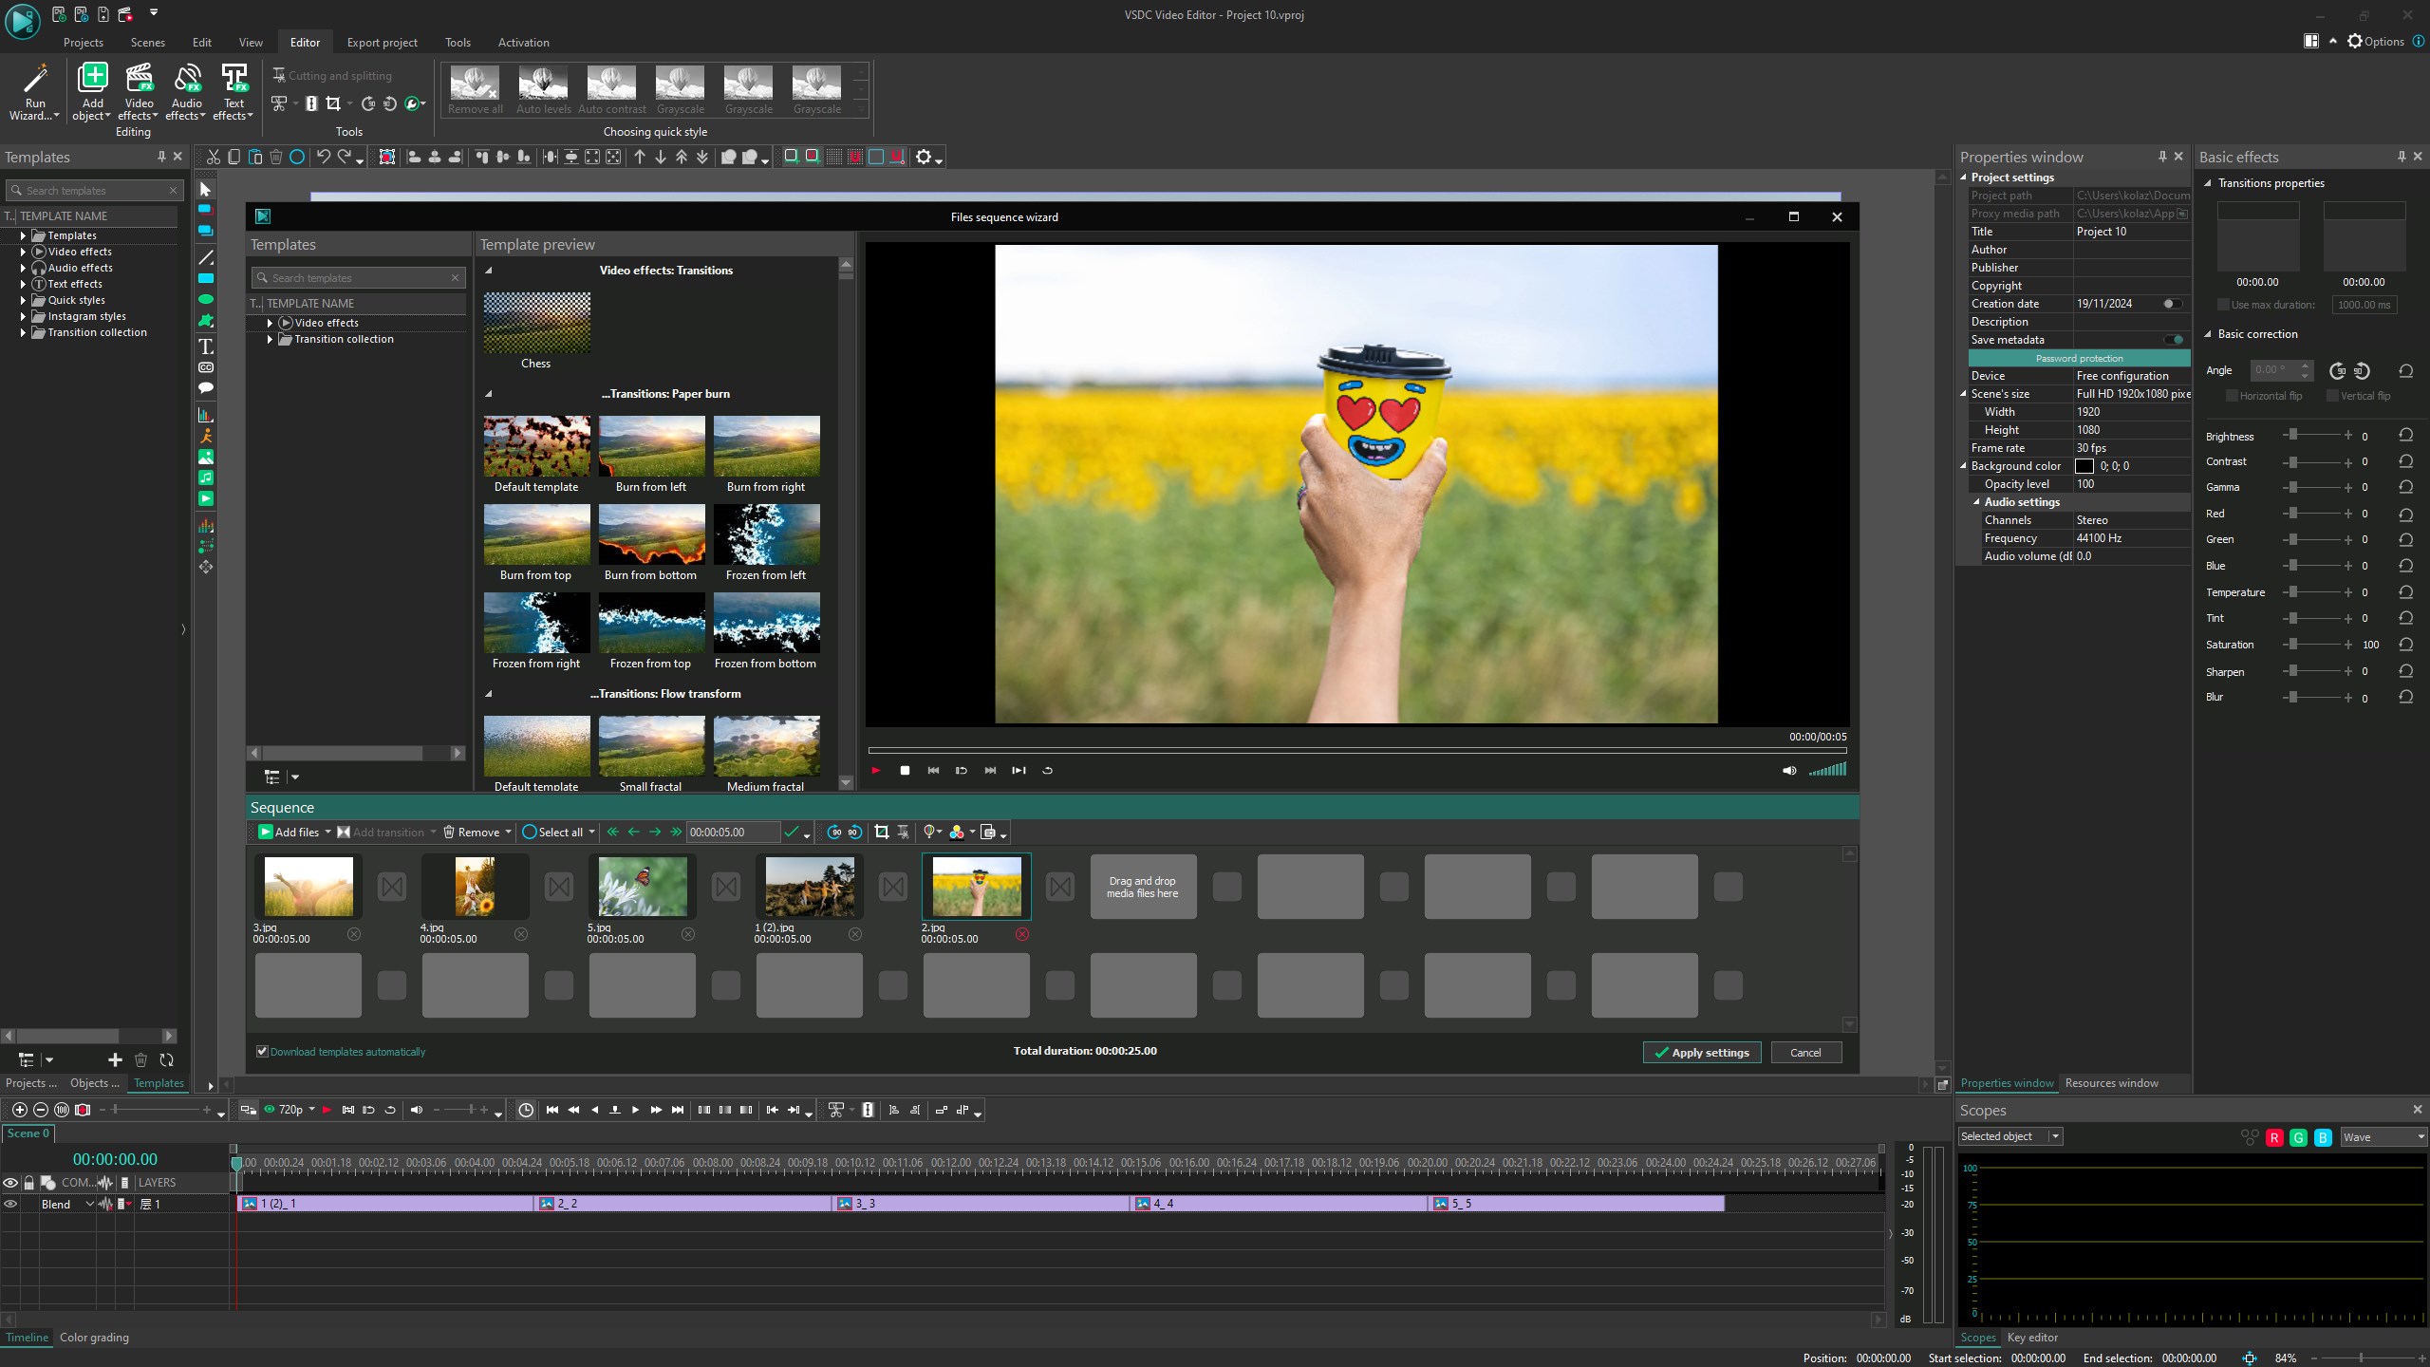Collapse the Transitions: Paper burn section

(x=490, y=393)
